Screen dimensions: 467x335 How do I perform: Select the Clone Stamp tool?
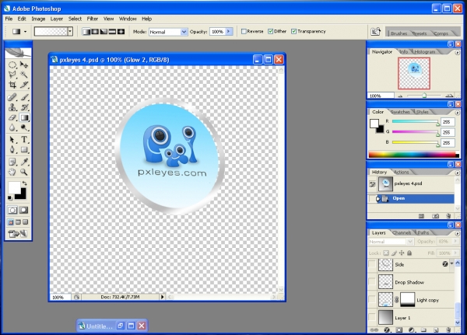coord(12,107)
